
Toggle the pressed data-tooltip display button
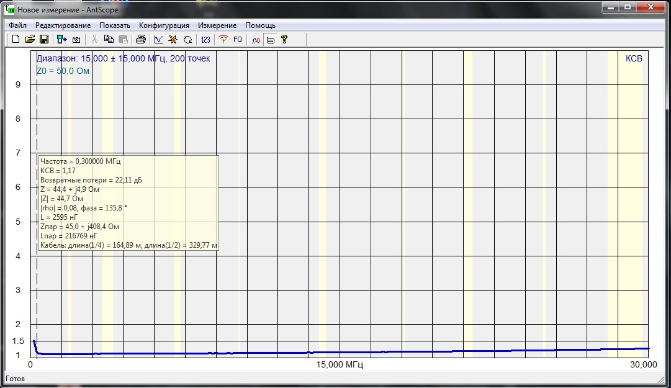click(x=270, y=40)
